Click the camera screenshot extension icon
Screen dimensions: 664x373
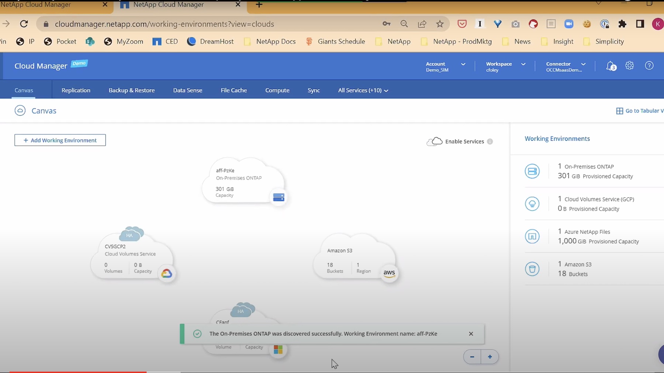[x=515, y=24]
